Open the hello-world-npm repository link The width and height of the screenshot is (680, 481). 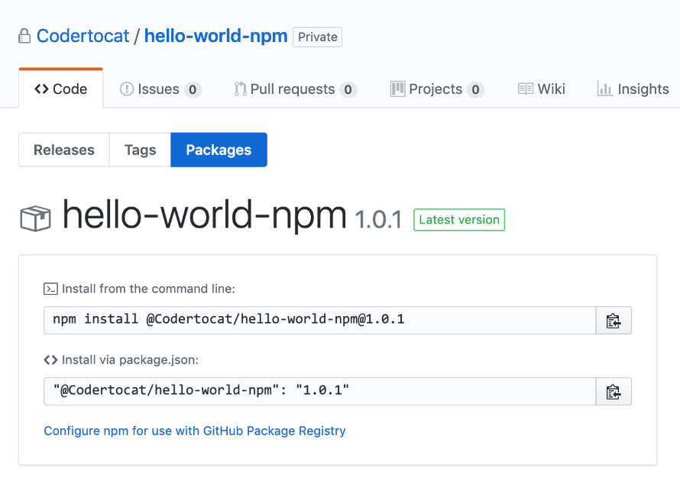(216, 36)
